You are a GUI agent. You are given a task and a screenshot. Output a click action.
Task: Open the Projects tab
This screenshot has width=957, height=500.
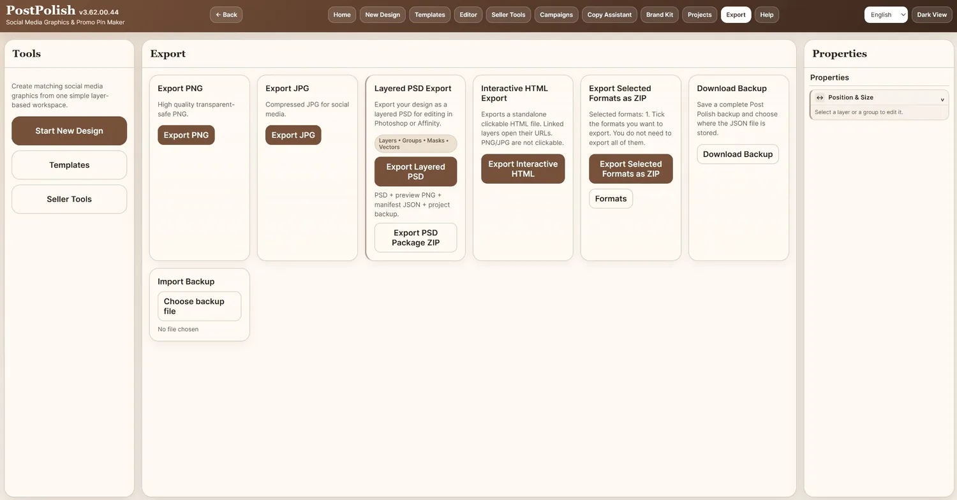pyautogui.click(x=700, y=15)
